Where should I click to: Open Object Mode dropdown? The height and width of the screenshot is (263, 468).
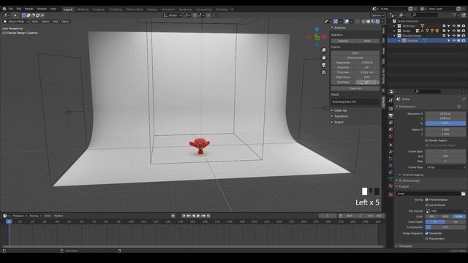[x=16, y=21]
